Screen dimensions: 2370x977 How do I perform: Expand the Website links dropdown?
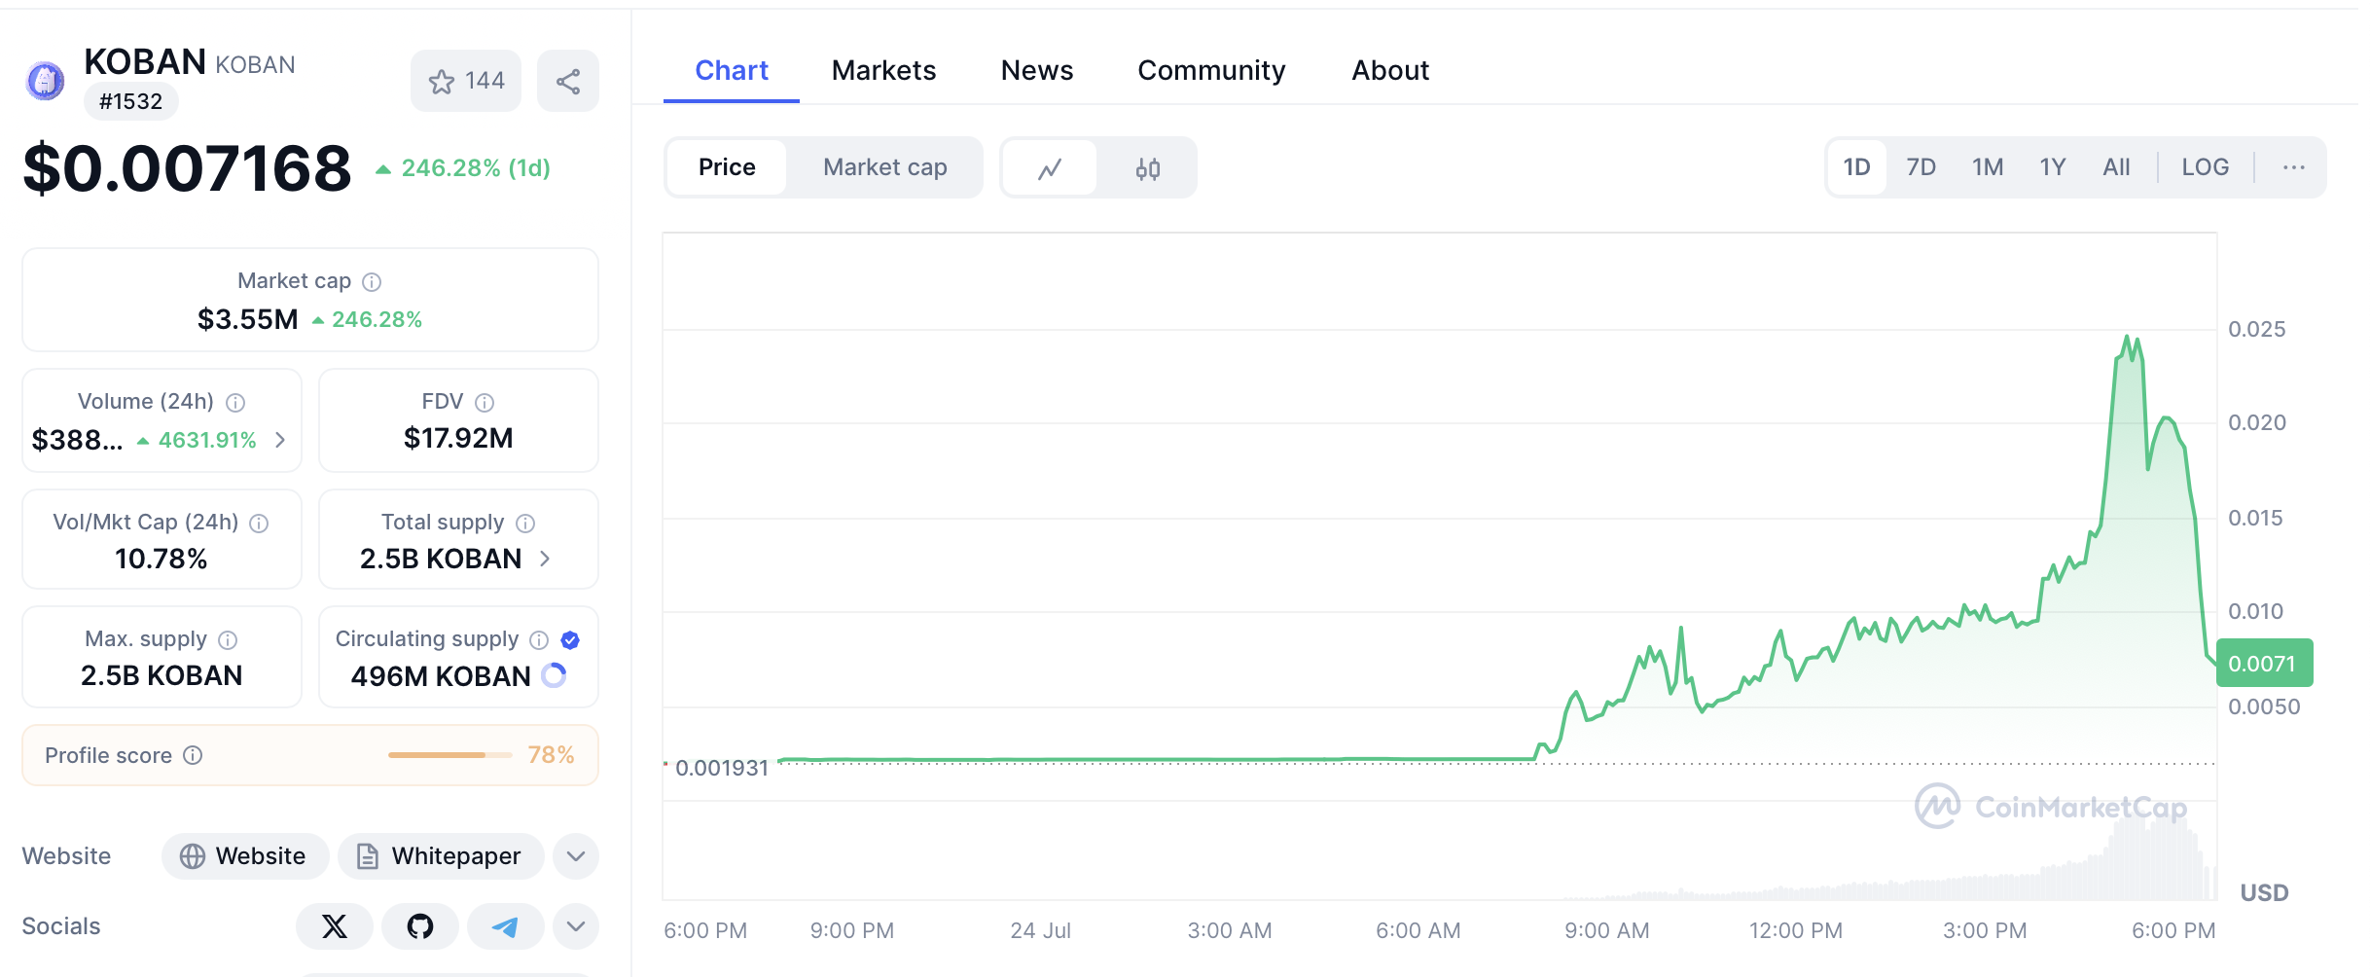coord(576,856)
